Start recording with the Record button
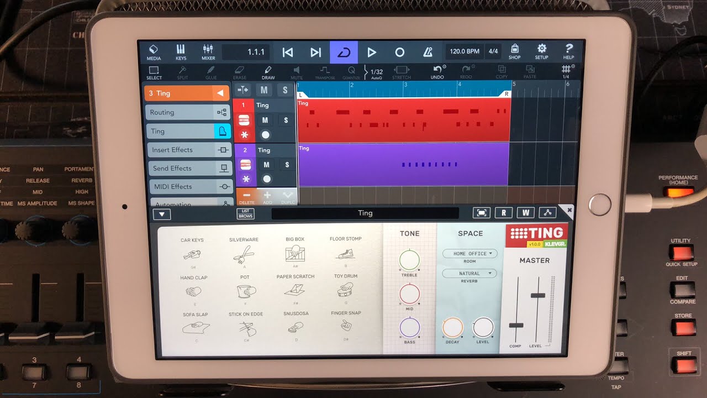The image size is (707, 398). 399,53
